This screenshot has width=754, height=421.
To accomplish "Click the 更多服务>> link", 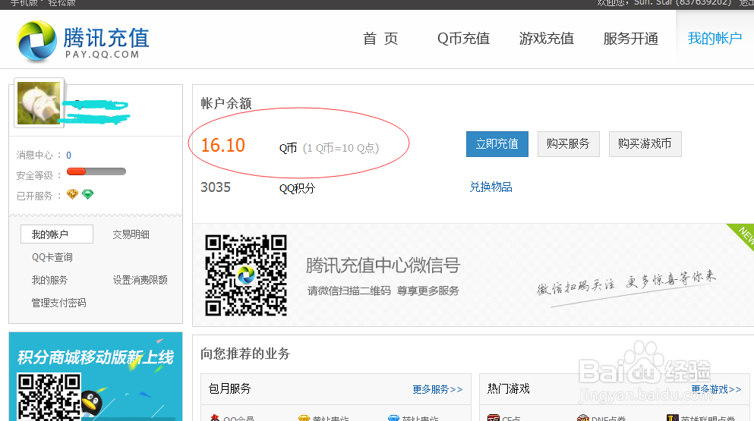I will click(x=437, y=389).
